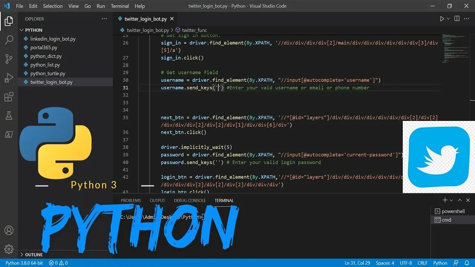The width and height of the screenshot is (475, 267).
Task: Open the Source Control view
Action: pyautogui.click(x=9, y=59)
